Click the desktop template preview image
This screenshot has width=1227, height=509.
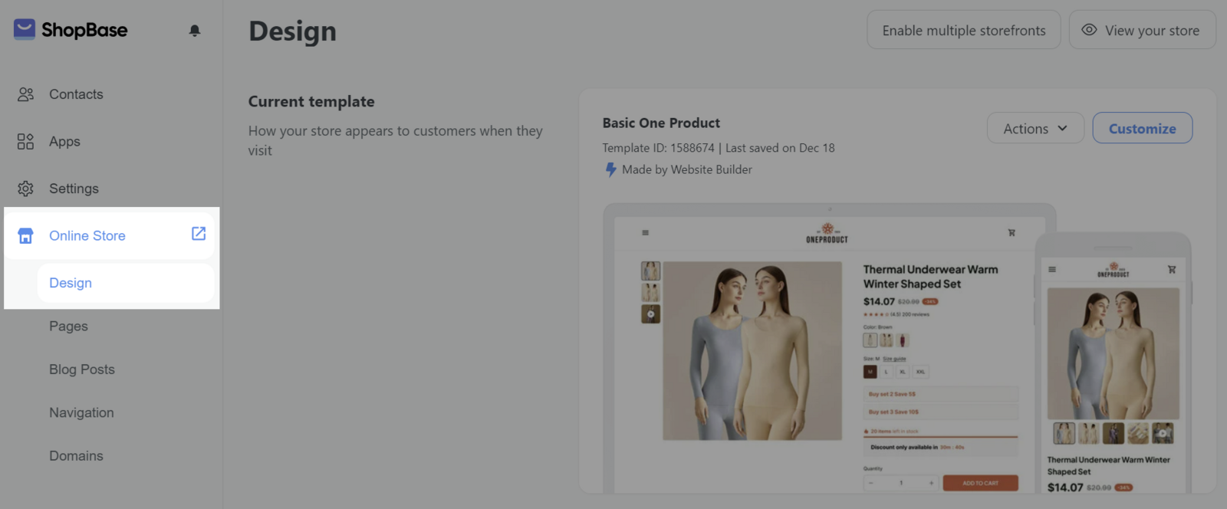(828, 353)
